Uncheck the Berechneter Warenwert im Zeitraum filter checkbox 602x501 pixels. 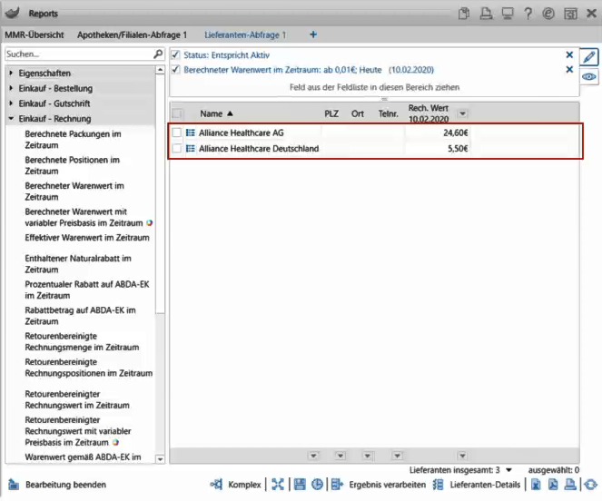(x=175, y=70)
